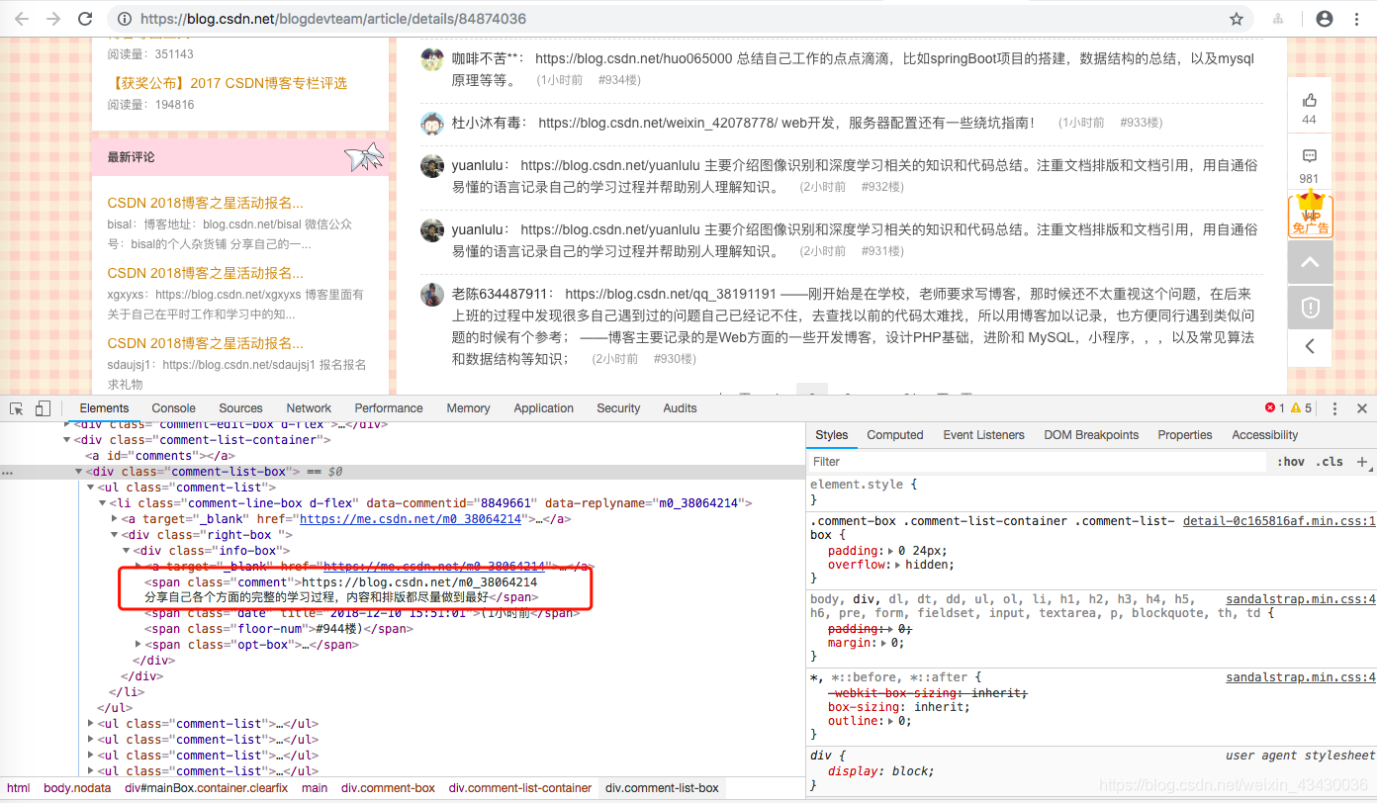Collapse the floating sidebar with left chevron

[1310, 346]
